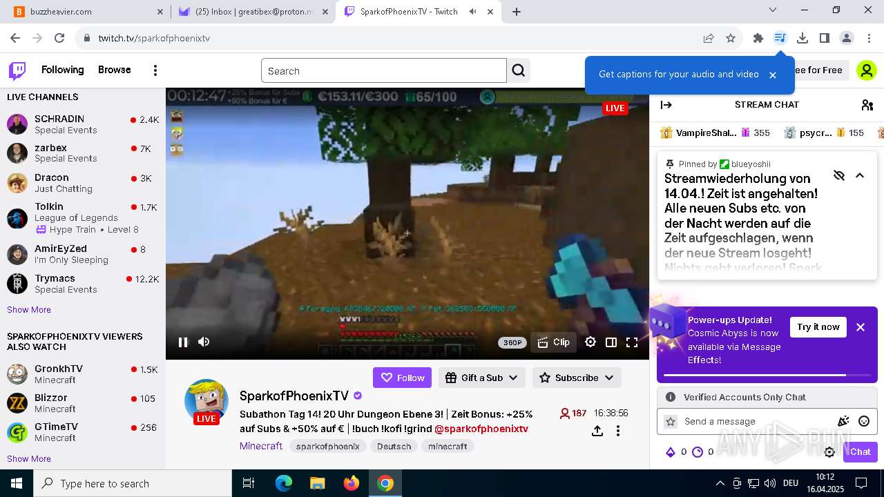Open the Bits balance icon

[670, 452]
